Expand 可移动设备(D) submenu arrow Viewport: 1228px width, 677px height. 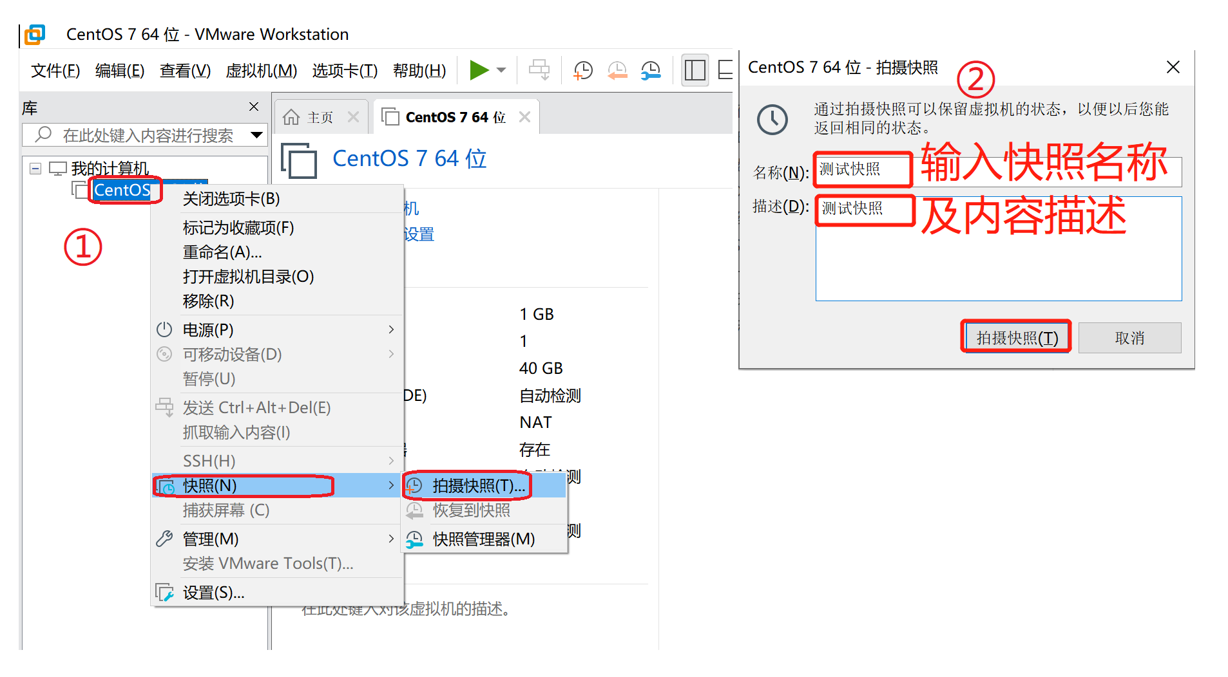(391, 354)
